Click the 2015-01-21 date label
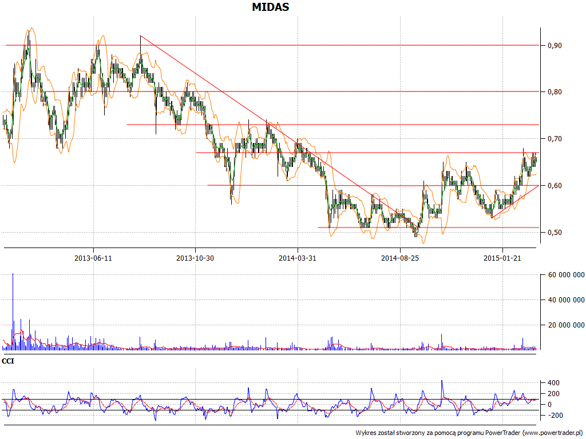 click(502, 258)
